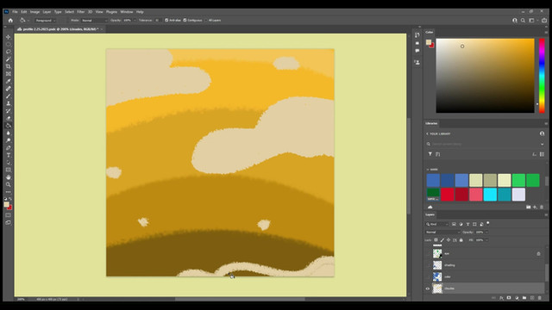
Task: Select the Healing Brush tool
Action: pyautogui.click(x=8, y=89)
